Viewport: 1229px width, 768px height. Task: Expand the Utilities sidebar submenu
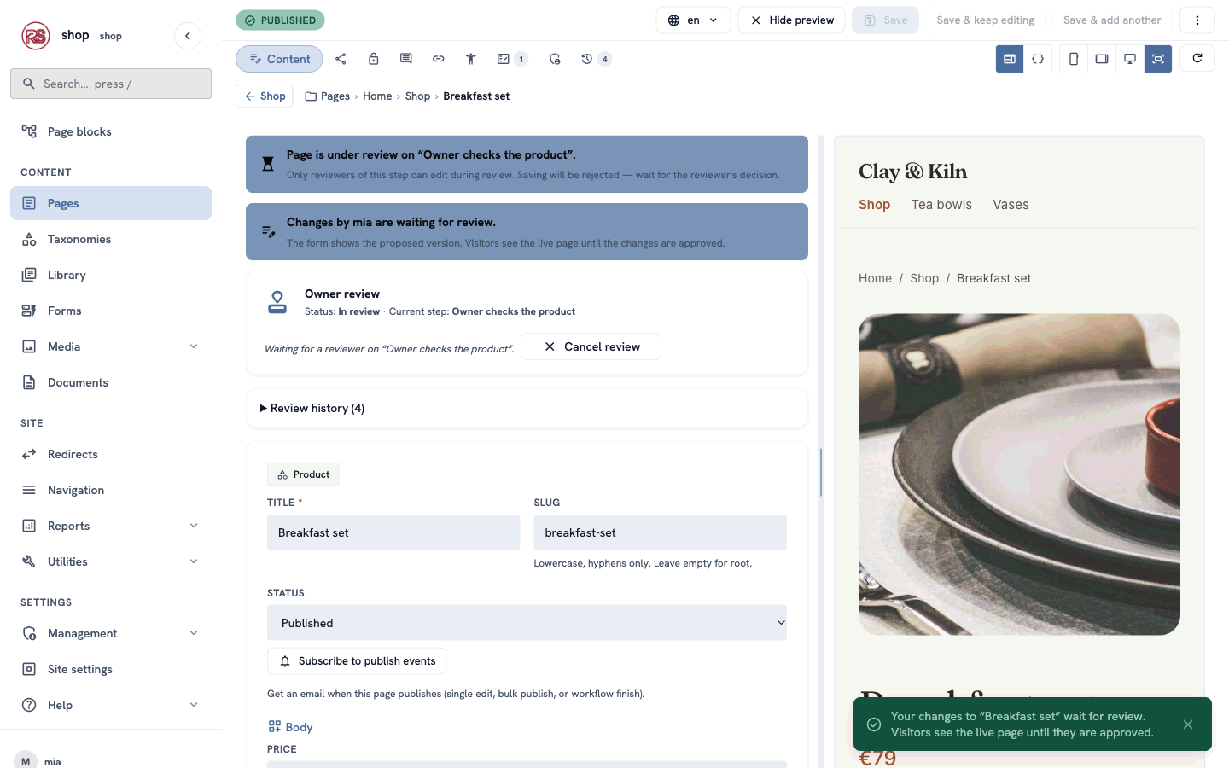point(194,561)
